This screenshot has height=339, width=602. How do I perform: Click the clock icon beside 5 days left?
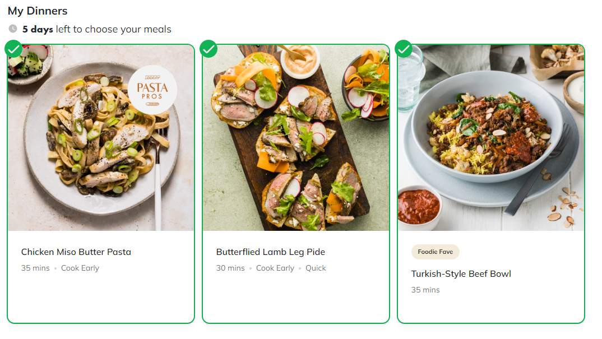pos(13,29)
